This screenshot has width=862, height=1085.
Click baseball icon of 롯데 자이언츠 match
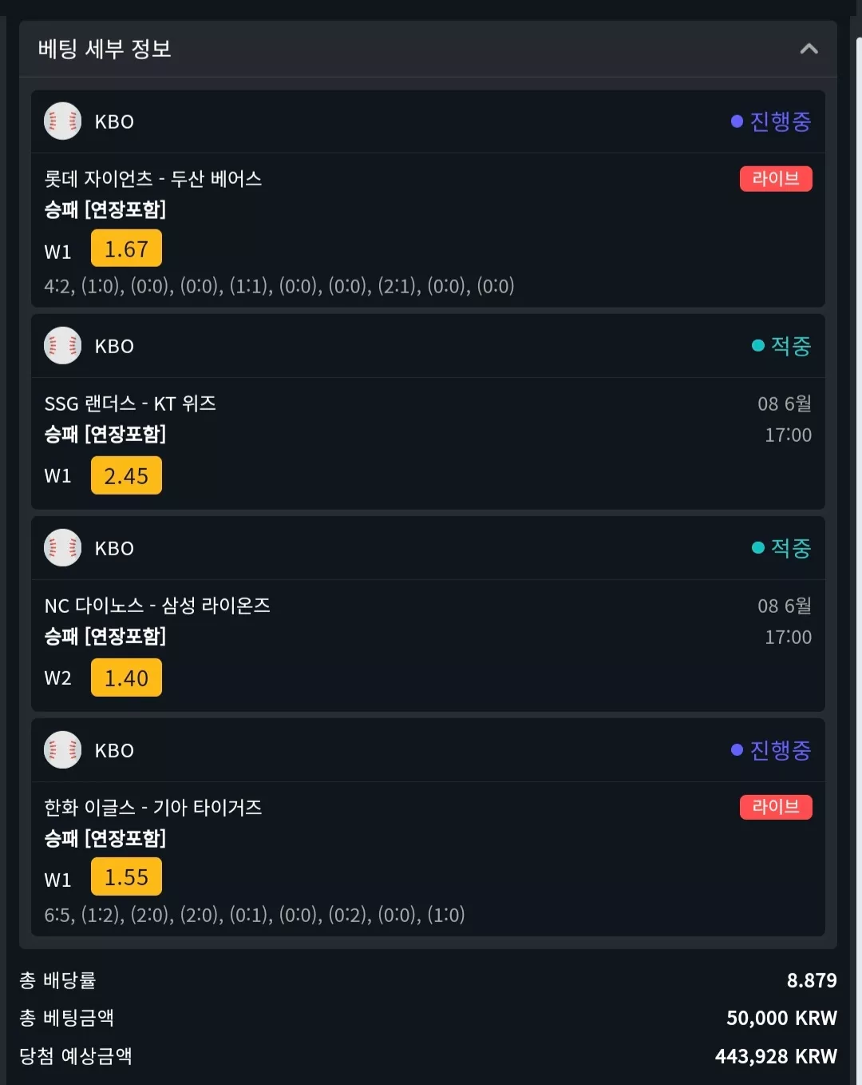[x=62, y=121]
